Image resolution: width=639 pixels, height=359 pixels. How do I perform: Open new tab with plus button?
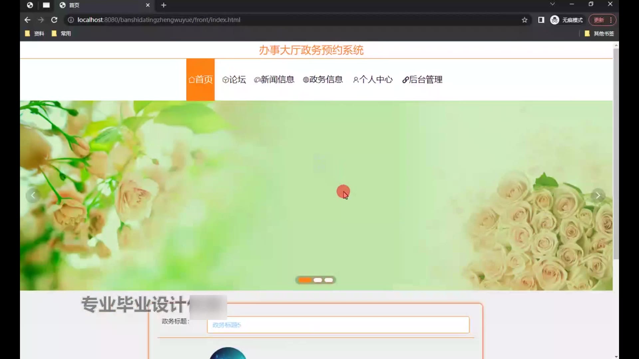[x=163, y=5]
